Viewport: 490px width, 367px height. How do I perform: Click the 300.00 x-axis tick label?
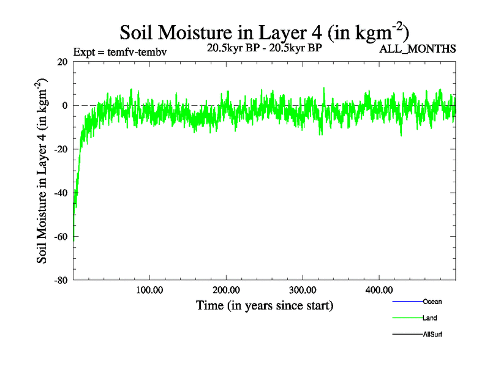[x=303, y=289]
